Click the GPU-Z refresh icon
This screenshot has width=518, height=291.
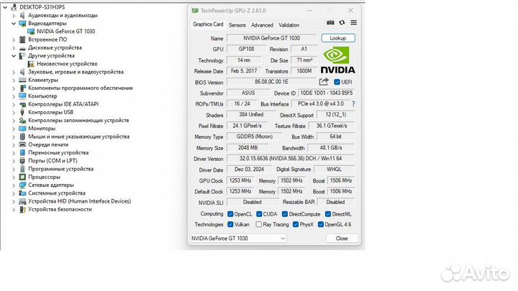click(x=342, y=22)
